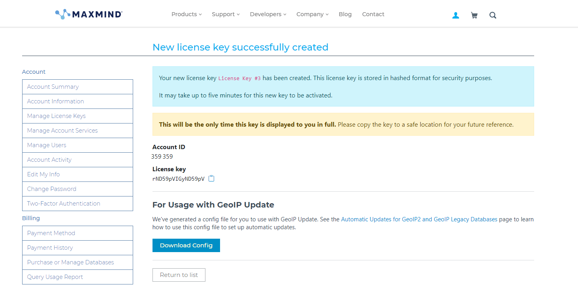Expand the Developers dropdown menu
Screen dimensions: 578x288
tap(268, 14)
